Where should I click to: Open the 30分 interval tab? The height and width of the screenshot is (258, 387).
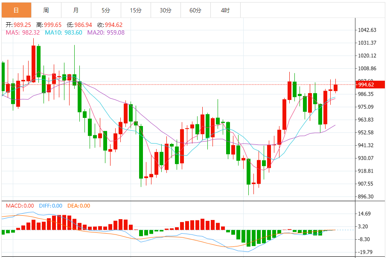166,10
